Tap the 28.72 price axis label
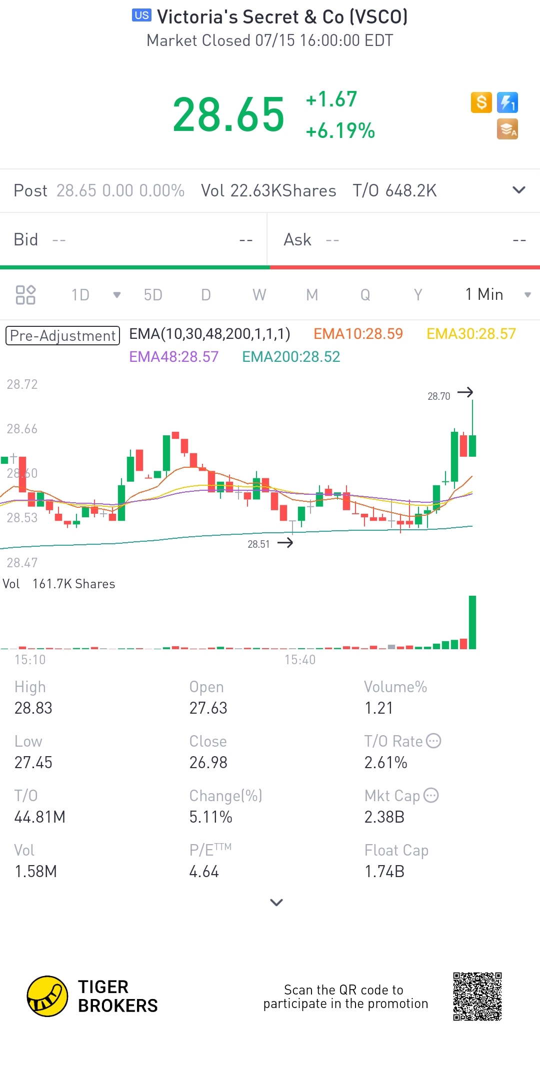540x1072 pixels. click(22, 384)
